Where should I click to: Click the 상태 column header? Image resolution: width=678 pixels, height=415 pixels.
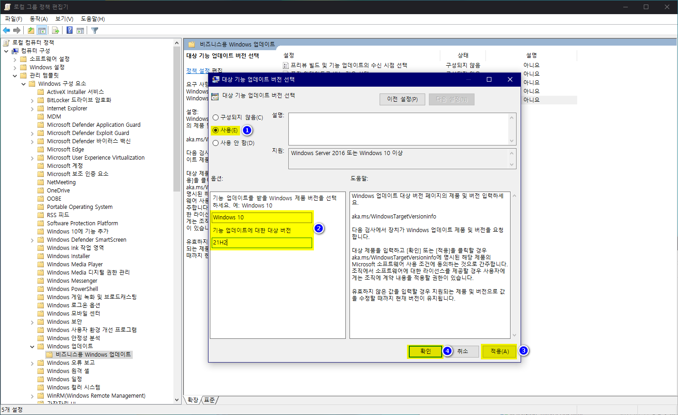(463, 55)
